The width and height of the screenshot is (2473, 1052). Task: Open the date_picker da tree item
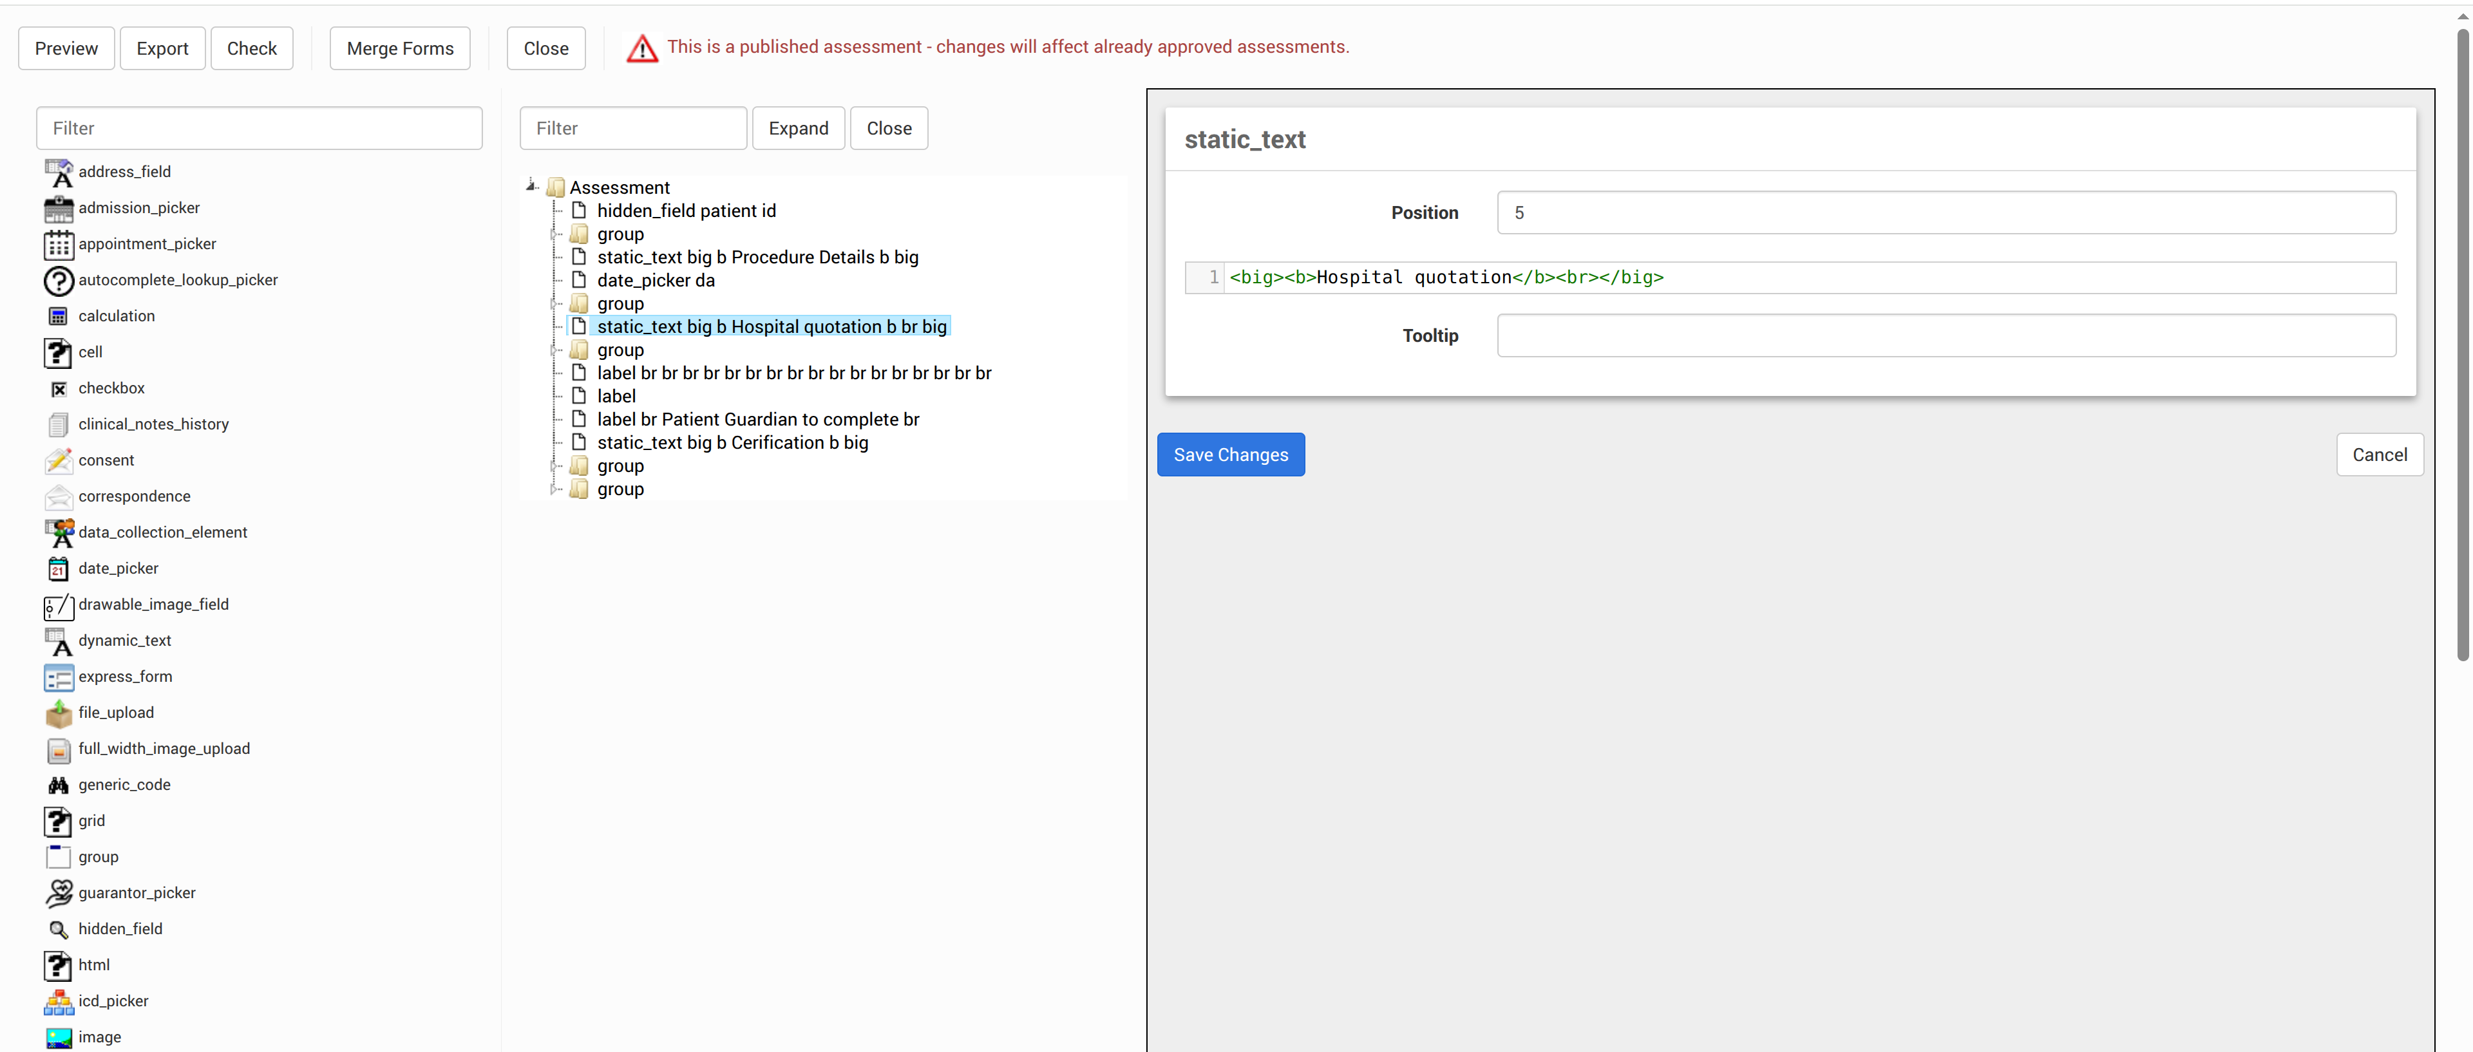point(655,280)
